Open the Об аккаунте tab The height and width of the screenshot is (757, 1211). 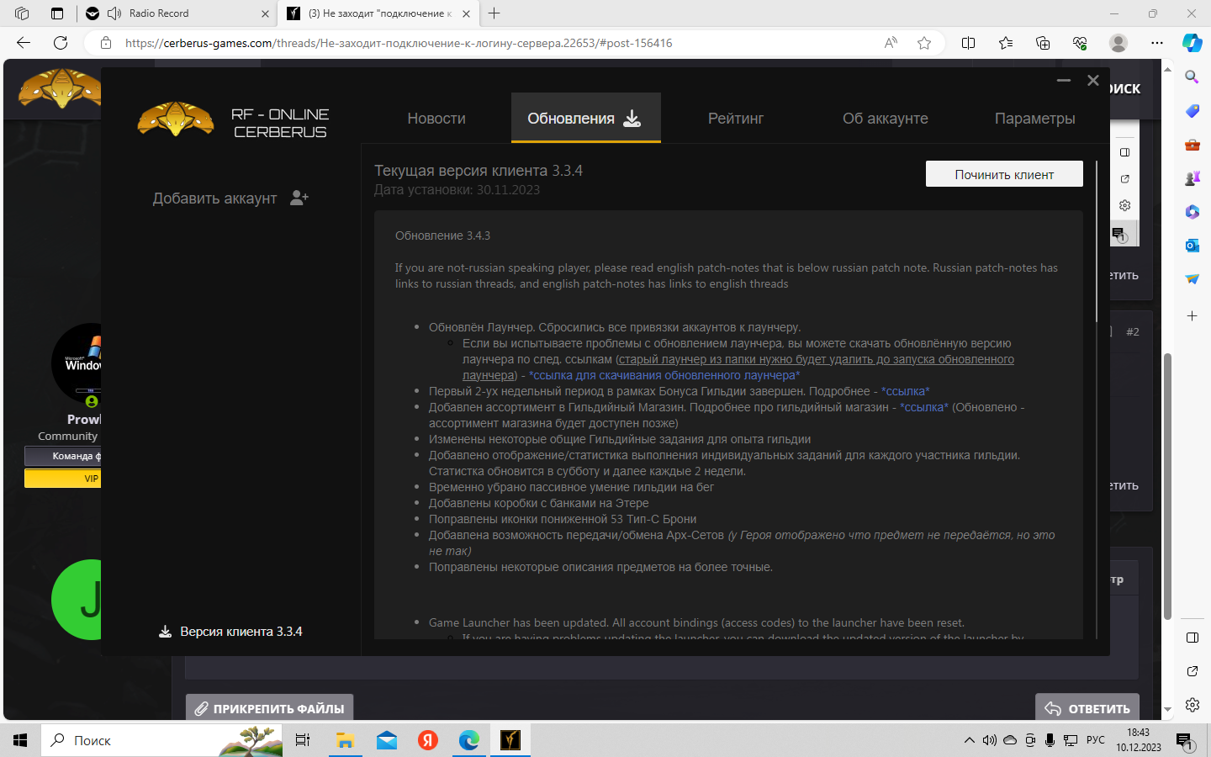[x=886, y=119]
